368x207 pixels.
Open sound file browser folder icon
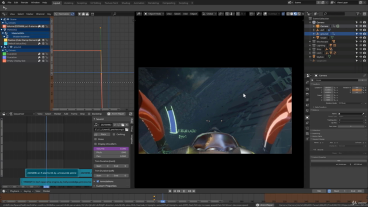coord(126,129)
